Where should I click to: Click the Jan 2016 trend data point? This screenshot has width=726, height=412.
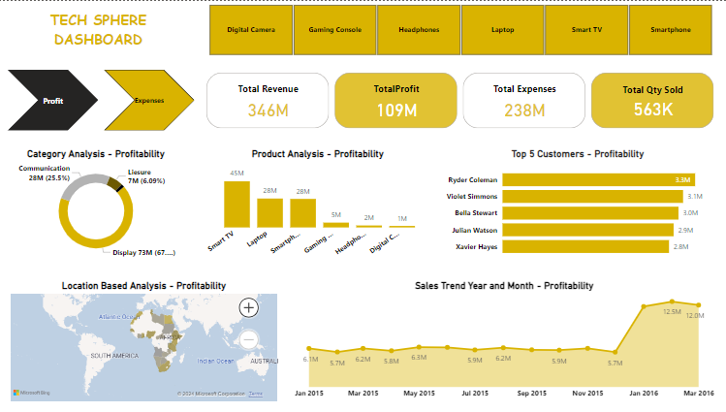[x=644, y=306]
